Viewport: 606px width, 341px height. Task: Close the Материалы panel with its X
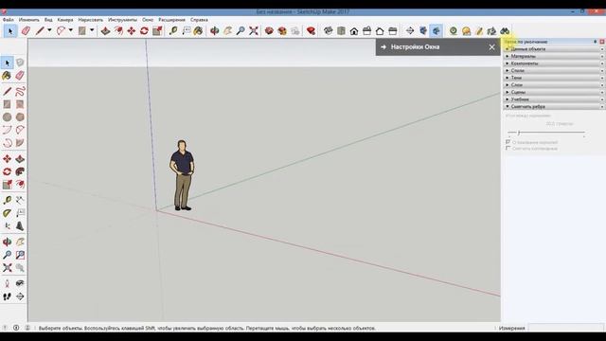602,57
